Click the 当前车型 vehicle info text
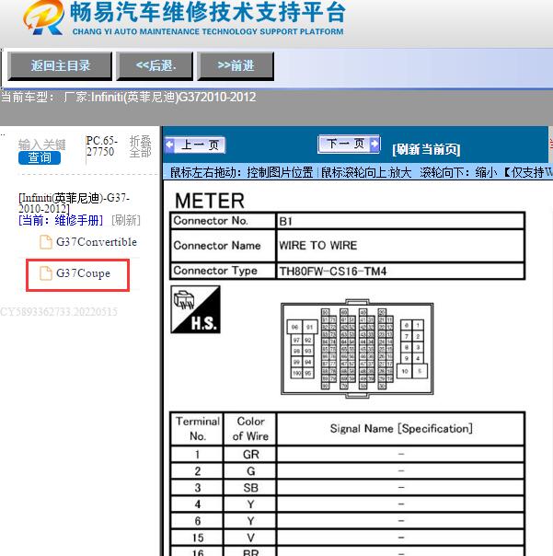This screenshot has width=553, height=556. pos(128,97)
